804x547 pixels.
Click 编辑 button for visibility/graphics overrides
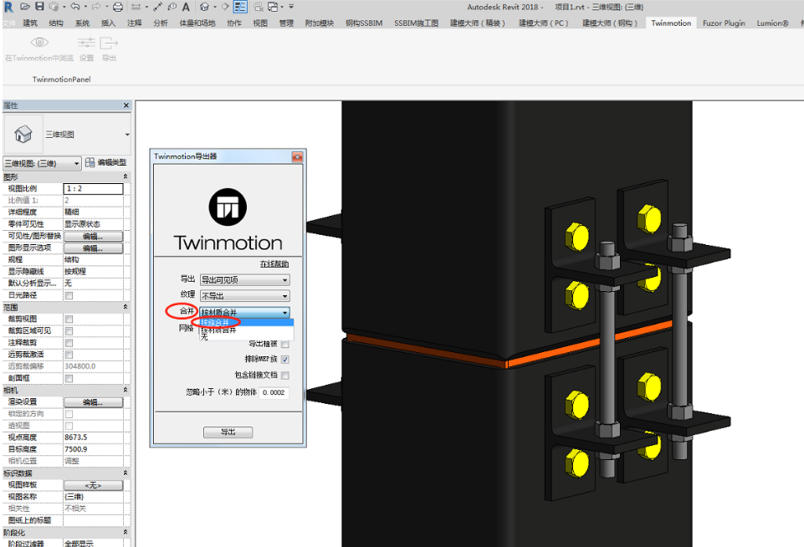(x=93, y=237)
